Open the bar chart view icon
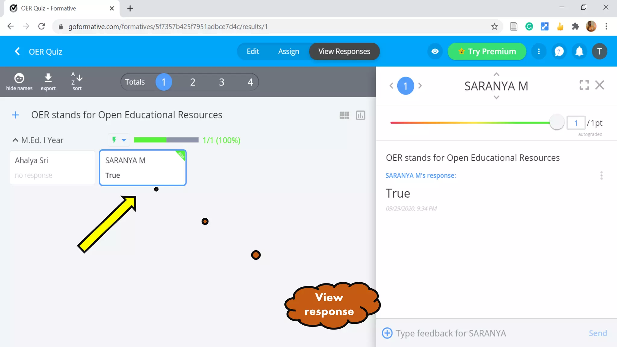This screenshot has width=617, height=347. pyautogui.click(x=360, y=115)
